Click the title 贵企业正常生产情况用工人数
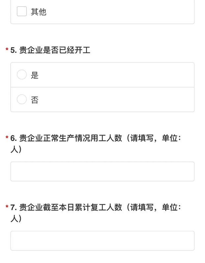This screenshot has width=205, height=263. (71, 138)
